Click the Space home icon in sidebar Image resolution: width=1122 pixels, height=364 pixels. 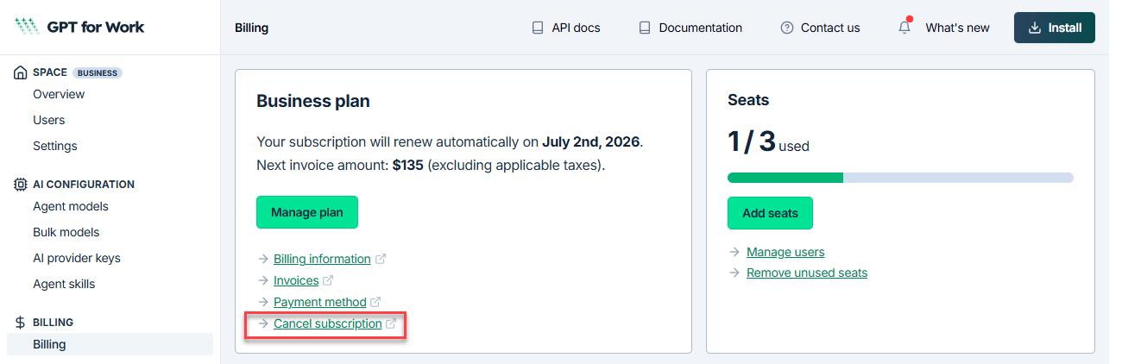[20, 73]
